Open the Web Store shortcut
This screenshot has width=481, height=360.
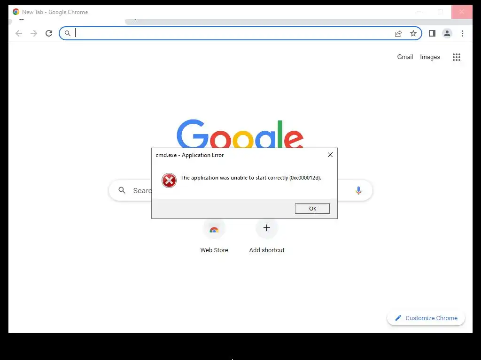(x=214, y=236)
